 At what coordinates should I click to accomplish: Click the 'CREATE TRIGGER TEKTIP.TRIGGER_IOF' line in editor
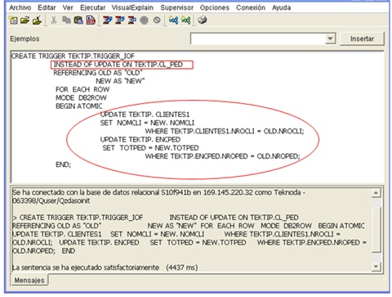(x=73, y=56)
